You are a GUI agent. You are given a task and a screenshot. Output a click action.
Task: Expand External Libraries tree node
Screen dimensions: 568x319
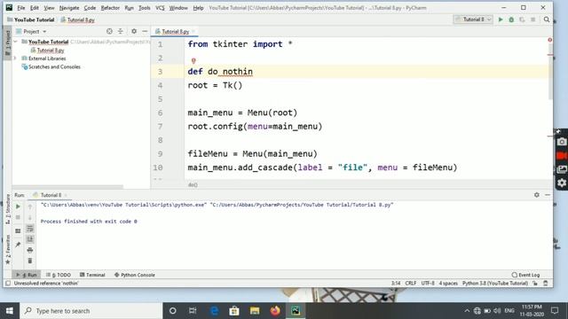tap(16, 58)
